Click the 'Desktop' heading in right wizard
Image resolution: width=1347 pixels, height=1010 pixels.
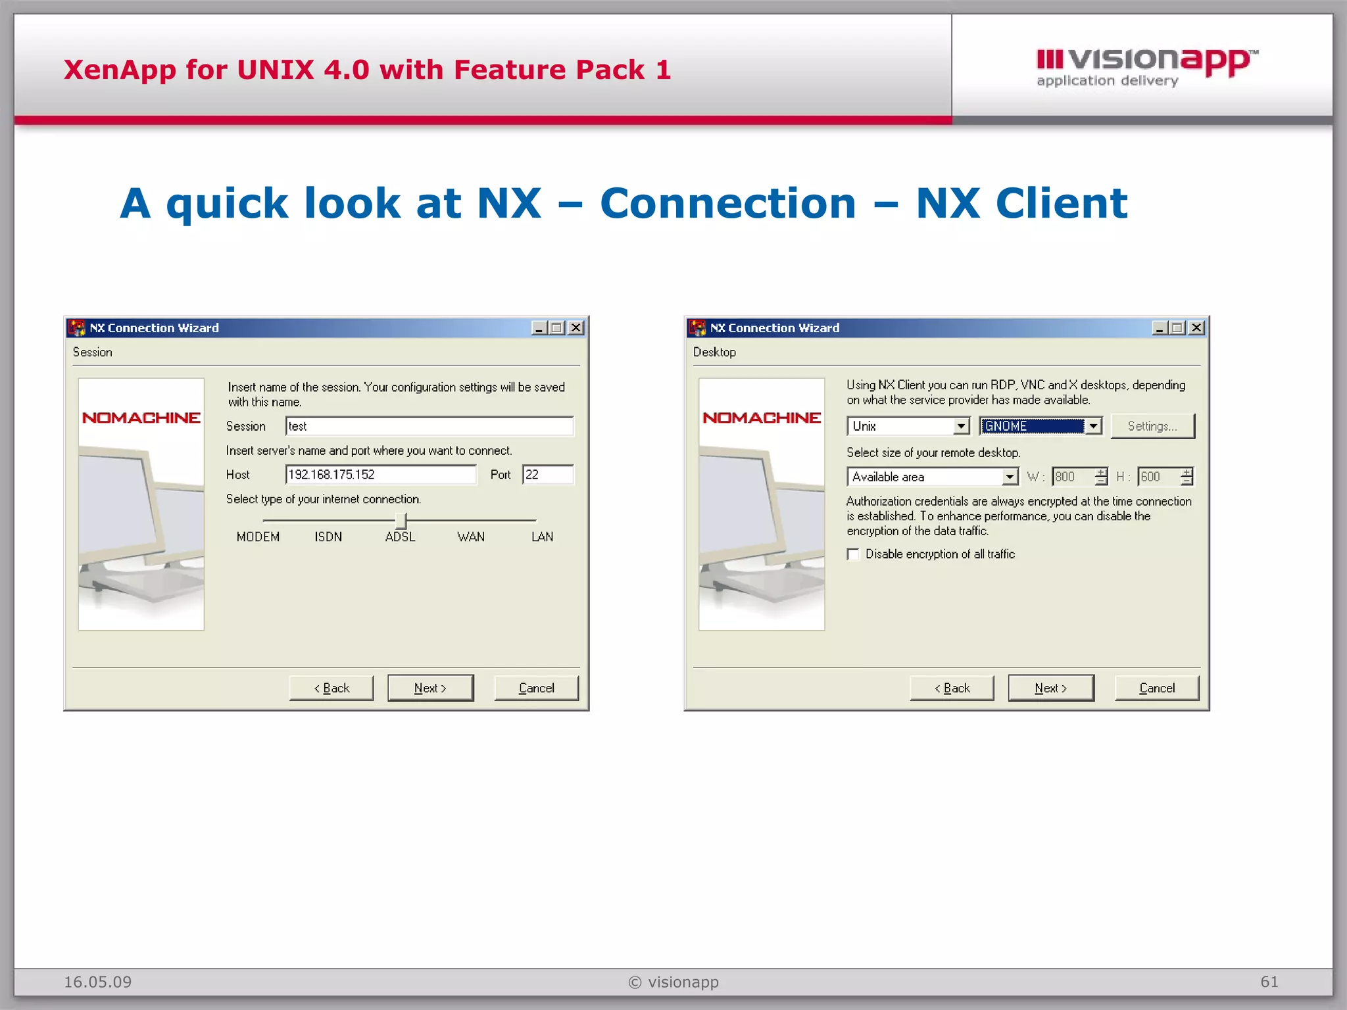(x=714, y=352)
